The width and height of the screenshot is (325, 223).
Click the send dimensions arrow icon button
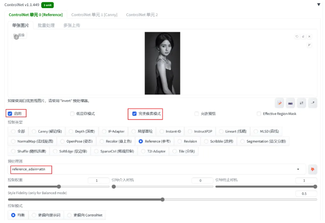[x=313, y=103]
